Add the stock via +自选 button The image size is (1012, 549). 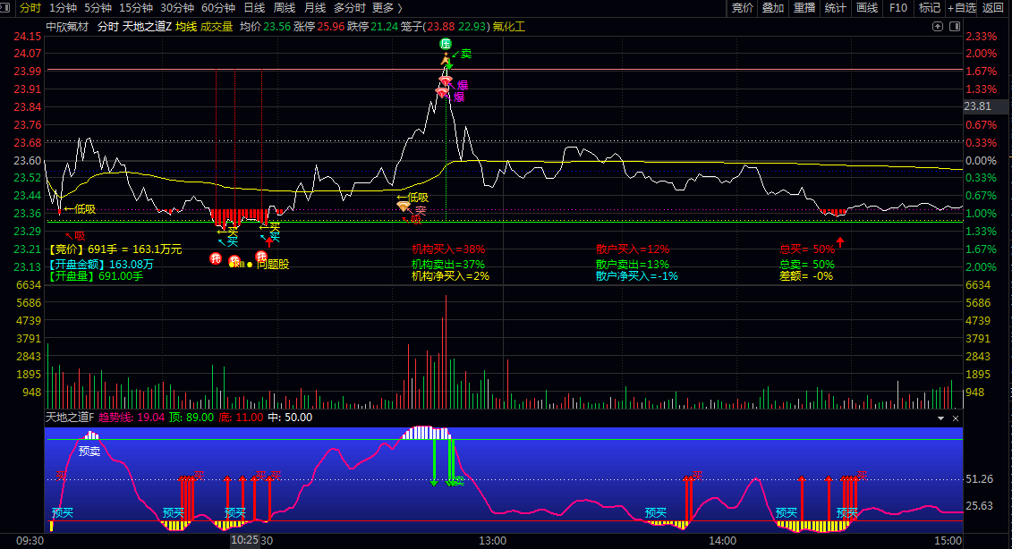coord(962,8)
